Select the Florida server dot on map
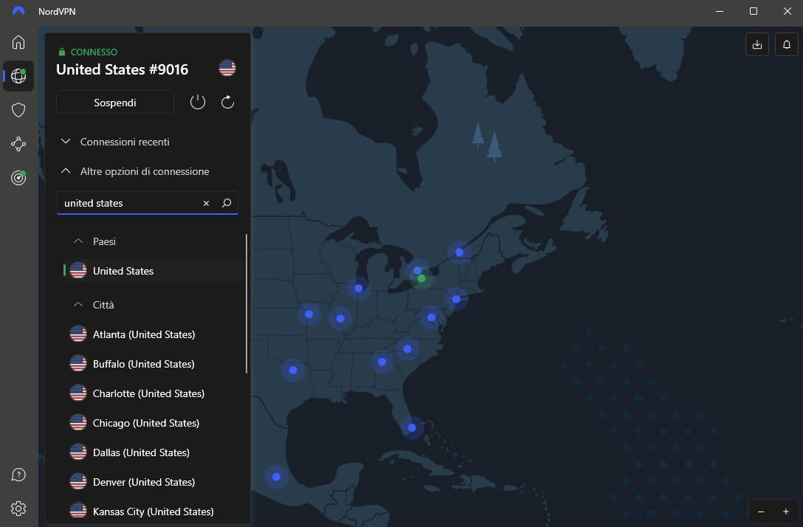 [x=412, y=427]
